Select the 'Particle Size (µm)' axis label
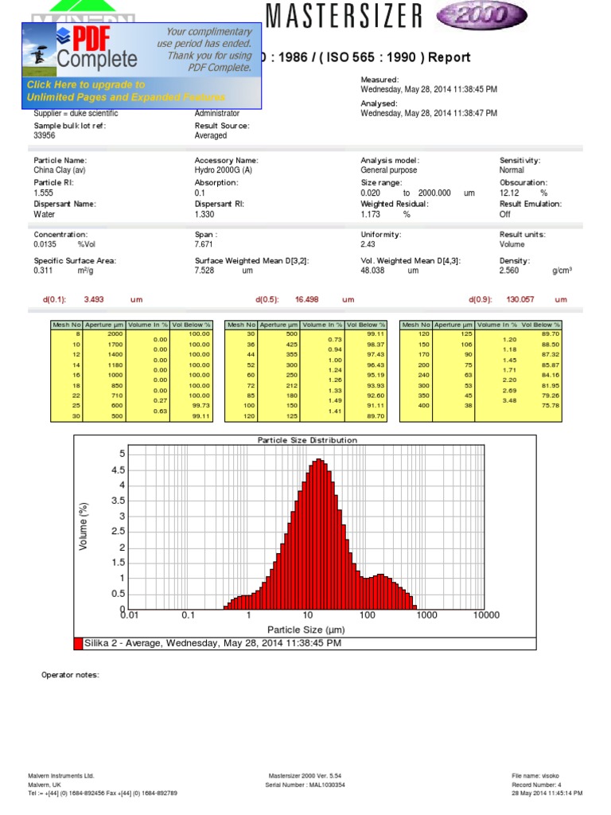Screen dimensions: 611x815 pyautogui.click(x=306, y=630)
